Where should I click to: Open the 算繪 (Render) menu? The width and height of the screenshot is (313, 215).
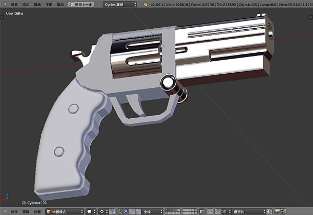[x=37, y=4]
